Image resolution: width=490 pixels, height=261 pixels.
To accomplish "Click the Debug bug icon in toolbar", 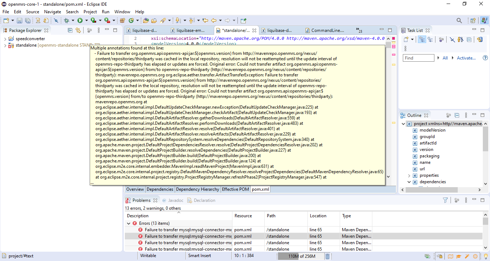I will click(67, 21).
